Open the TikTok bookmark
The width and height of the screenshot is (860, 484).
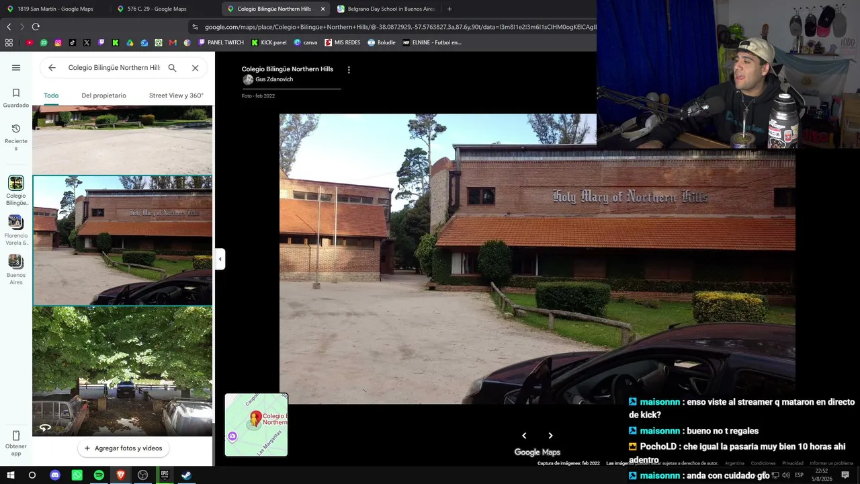click(73, 42)
